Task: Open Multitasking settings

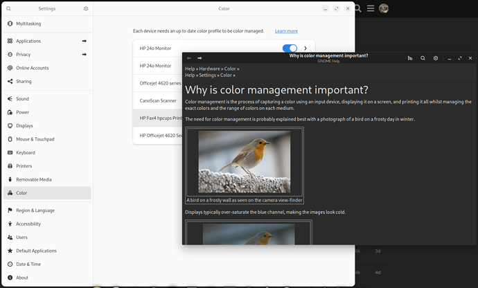Action: click(x=47, y=24)
